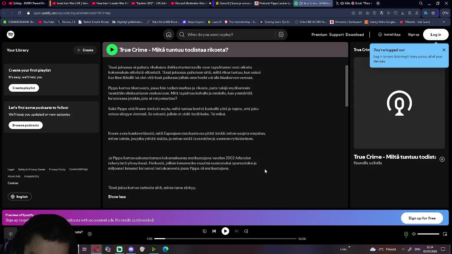The width and height of the screenshot is (452, 254).
Task: Open Accessibility footer link
Action: [31, 176]
